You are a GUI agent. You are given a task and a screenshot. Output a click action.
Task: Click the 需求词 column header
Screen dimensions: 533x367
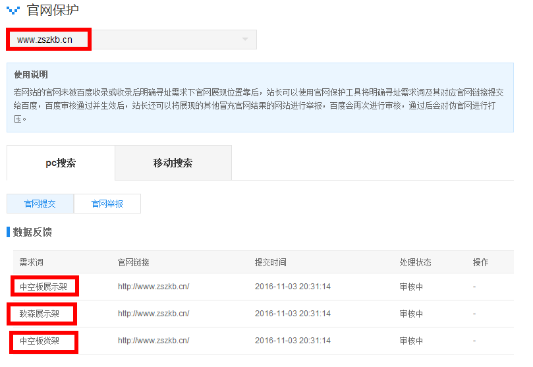coord(31,262)
